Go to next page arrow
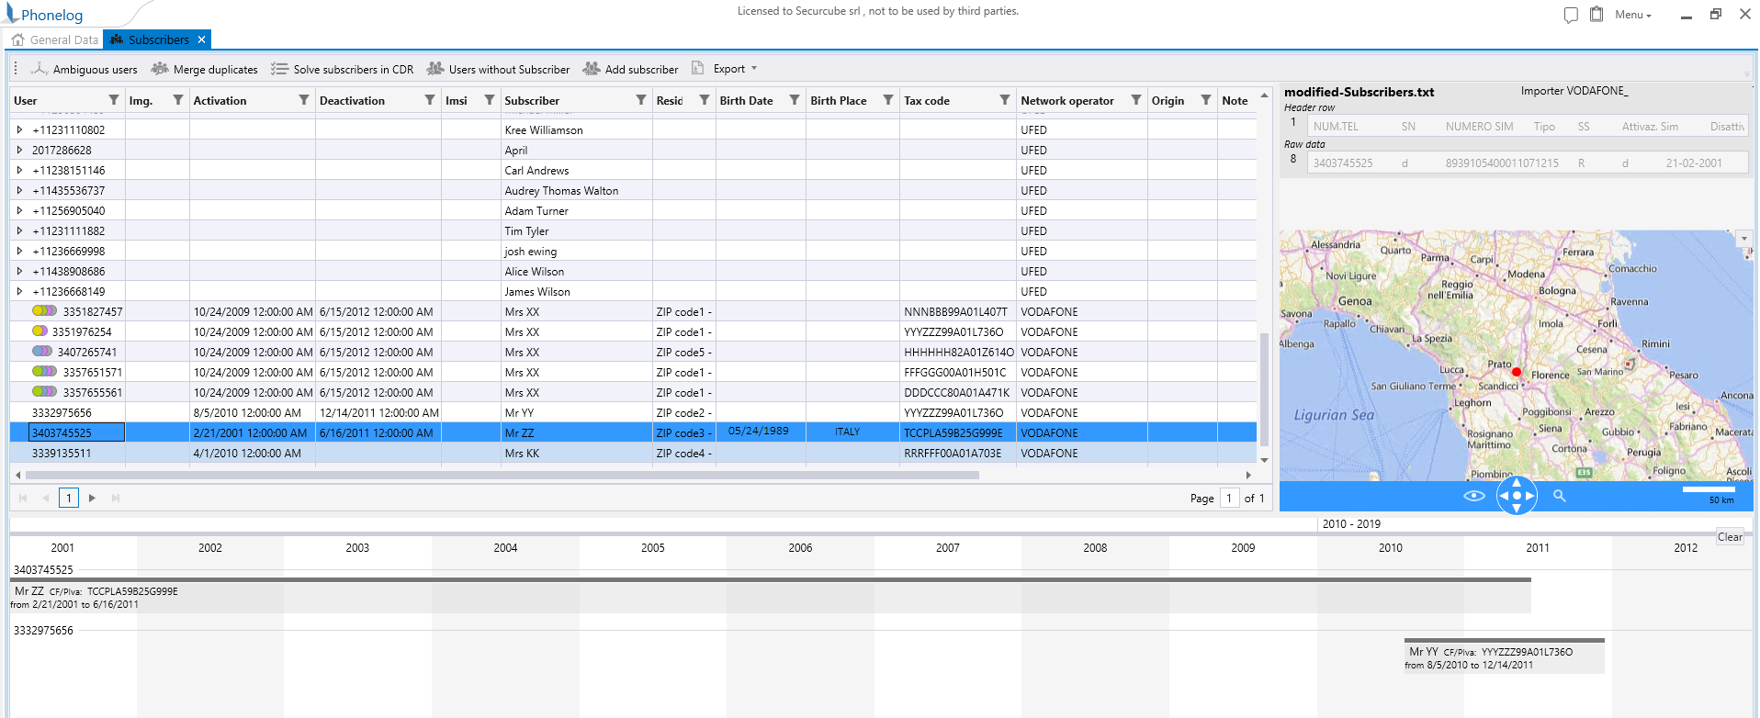 tap(92, 498)
